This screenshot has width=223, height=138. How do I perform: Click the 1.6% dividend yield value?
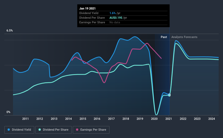tap(112, 13)
